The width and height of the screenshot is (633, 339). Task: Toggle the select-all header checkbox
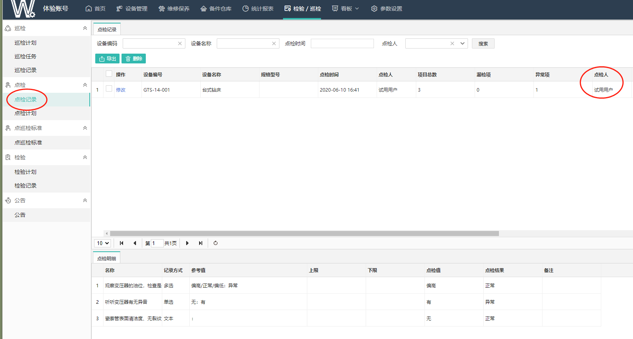pos(109,74)
